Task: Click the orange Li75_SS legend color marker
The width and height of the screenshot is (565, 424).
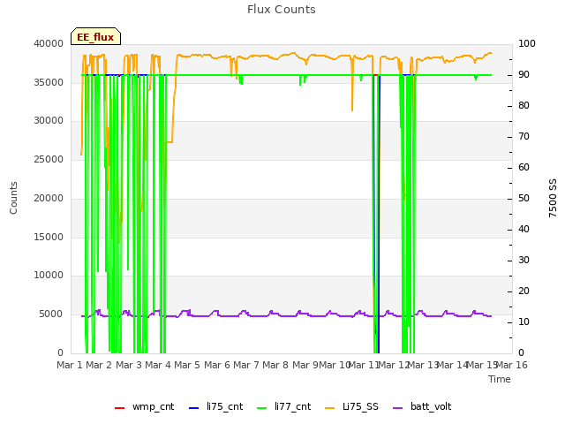Action: coord(329,408)
